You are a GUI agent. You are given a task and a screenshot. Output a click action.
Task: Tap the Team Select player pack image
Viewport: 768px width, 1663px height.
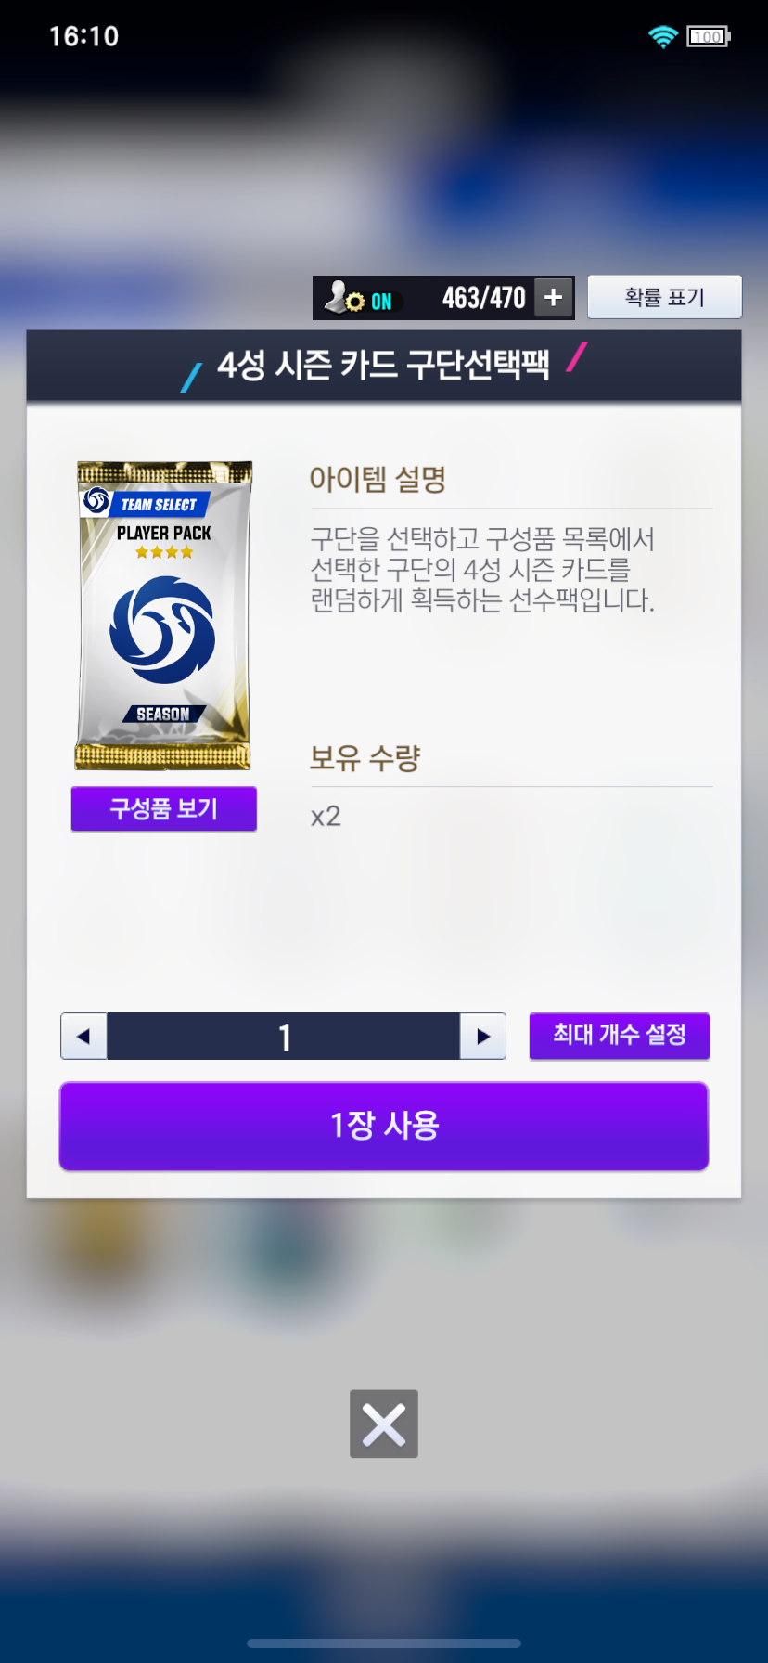[163, 615]
